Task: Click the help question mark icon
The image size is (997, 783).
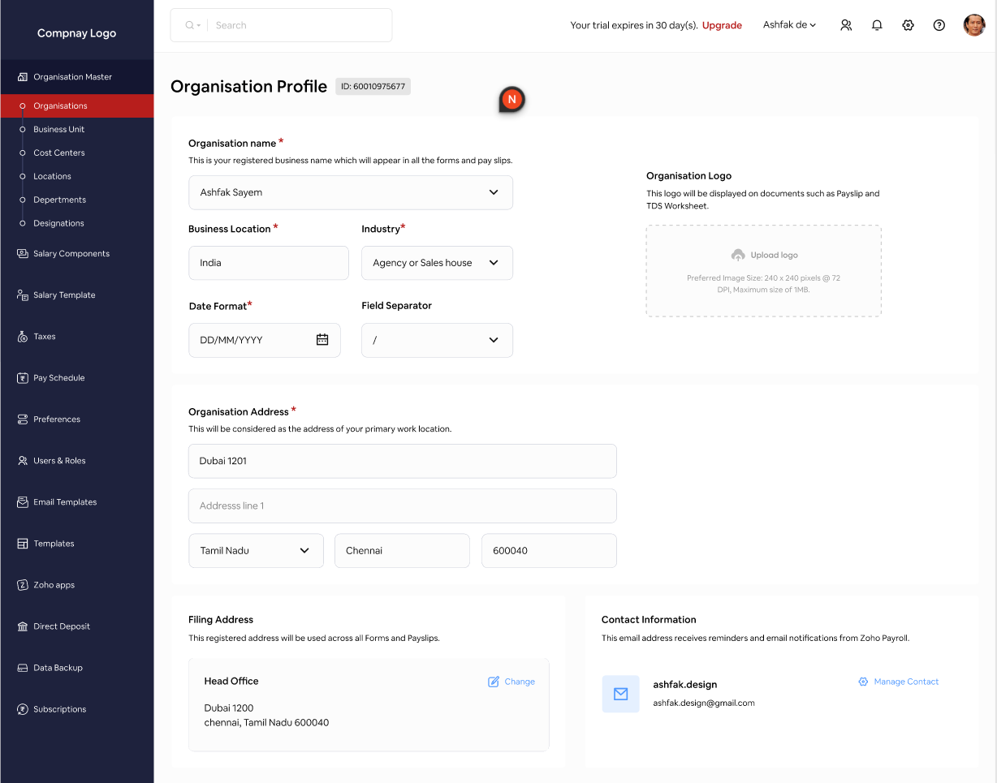Action: 939,25
